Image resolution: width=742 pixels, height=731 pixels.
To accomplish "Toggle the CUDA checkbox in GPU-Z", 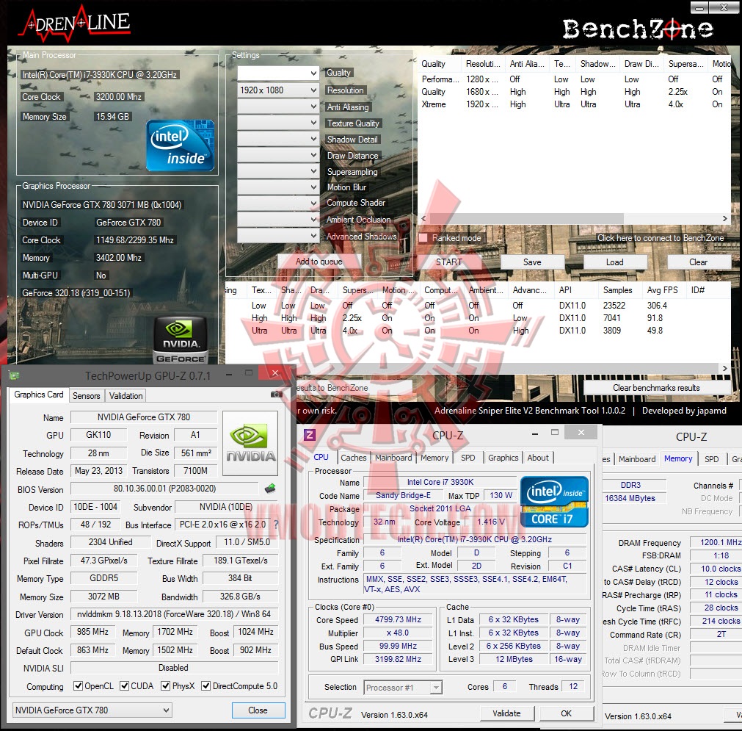I will click(x=125, y=686).
